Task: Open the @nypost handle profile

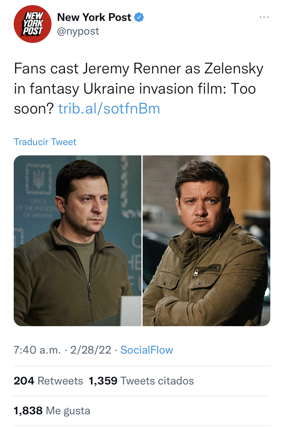Action: (x=78, y=31)
